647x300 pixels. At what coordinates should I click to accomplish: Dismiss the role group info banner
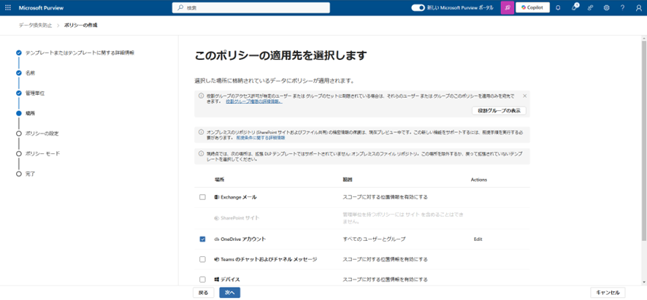pyautogui.click(x=524, y=96)
